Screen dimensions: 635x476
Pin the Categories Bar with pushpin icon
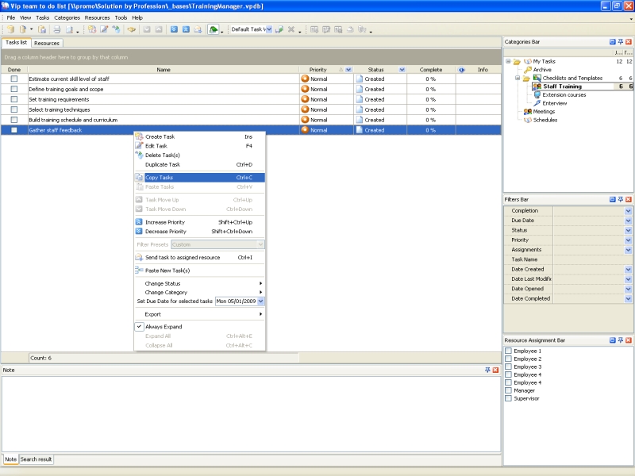tap(621, 42)
